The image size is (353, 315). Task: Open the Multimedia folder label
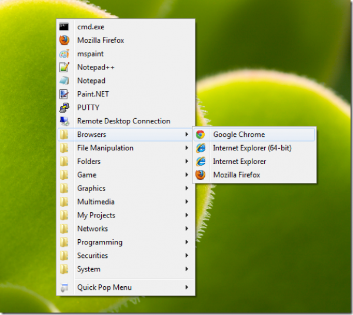click(96, 202)
